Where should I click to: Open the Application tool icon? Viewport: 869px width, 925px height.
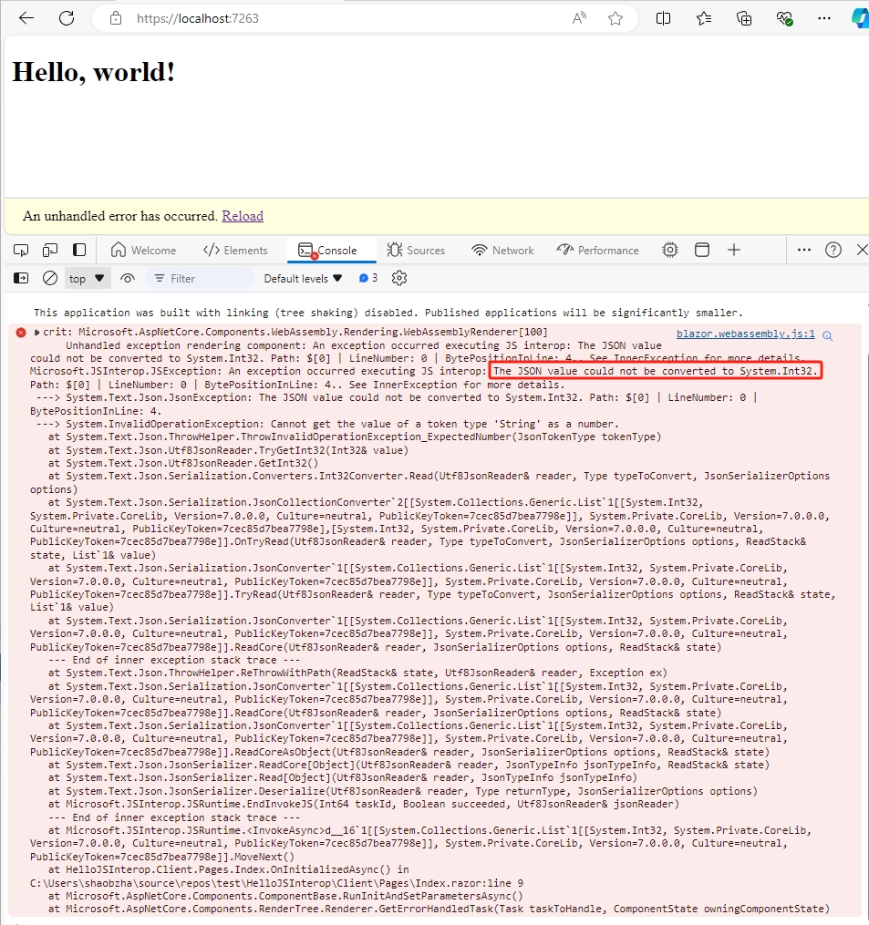(702, 250)
